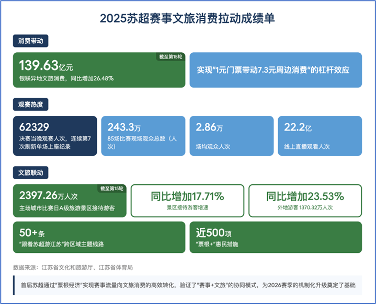Click the 243.3万 现场观众总数 card
Viewport: 376px width, 304px height.
(x=143, y=136)
